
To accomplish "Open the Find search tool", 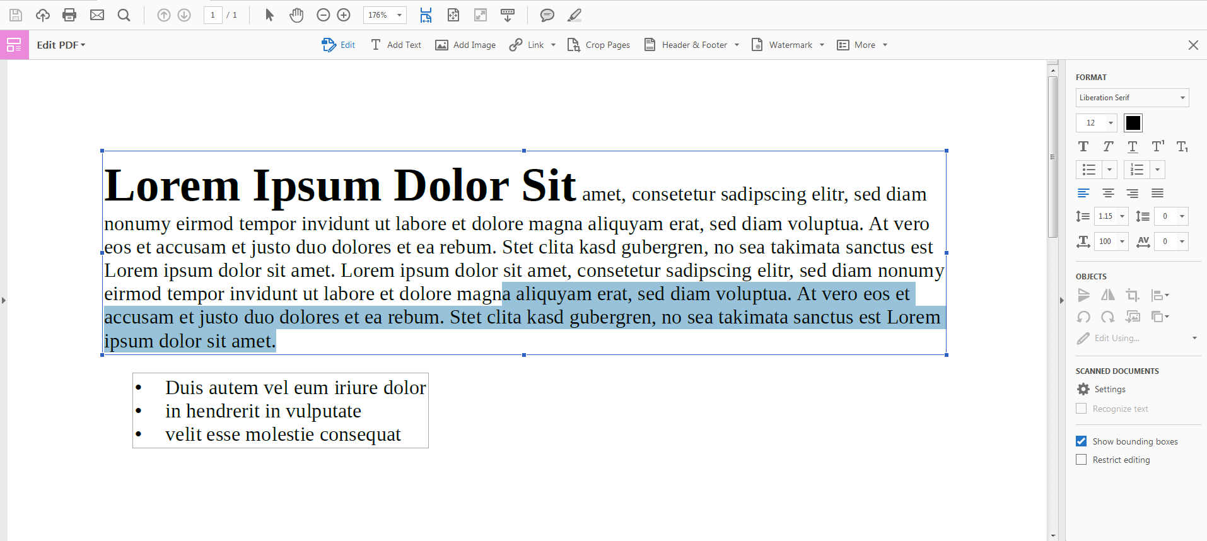I will (124, 15).
